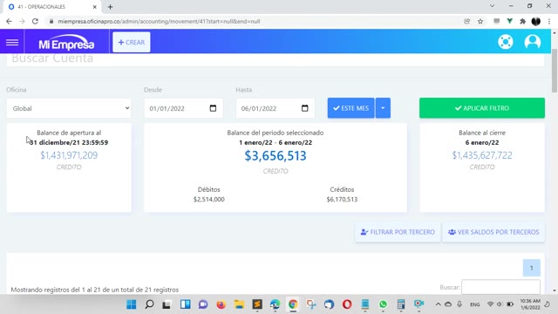Expand the Oficina Global dropdown
This screenshot has height=314, width=558.
69,108
